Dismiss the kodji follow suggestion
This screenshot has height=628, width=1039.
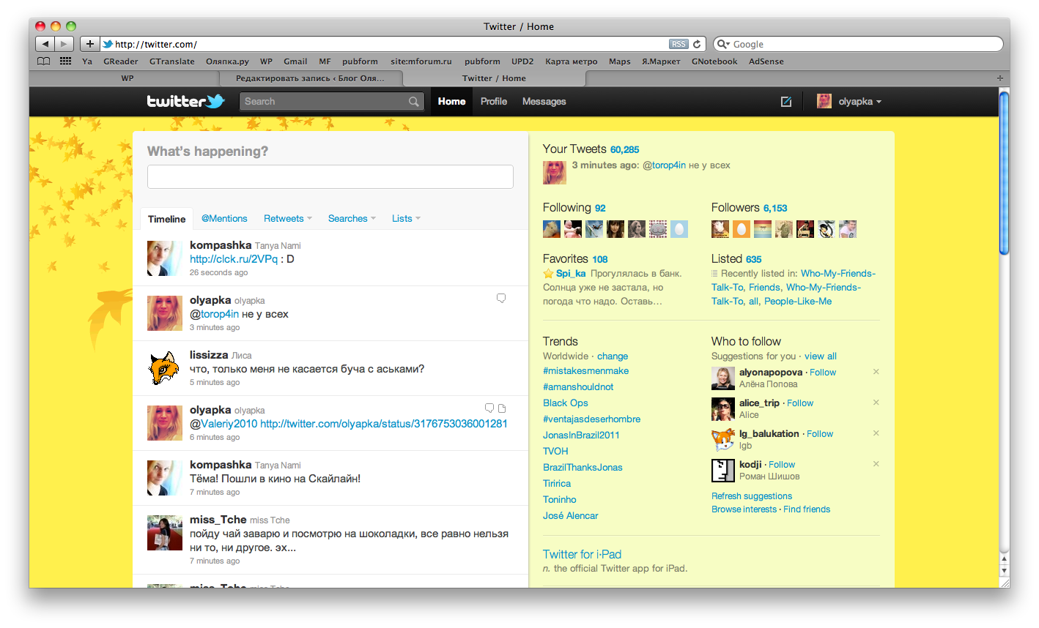[x=876, y=464]
